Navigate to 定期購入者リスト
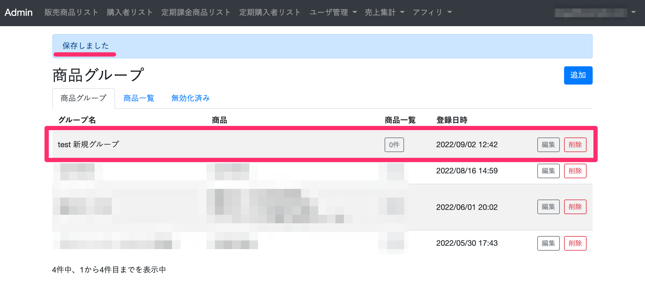 tap(270, 12)
